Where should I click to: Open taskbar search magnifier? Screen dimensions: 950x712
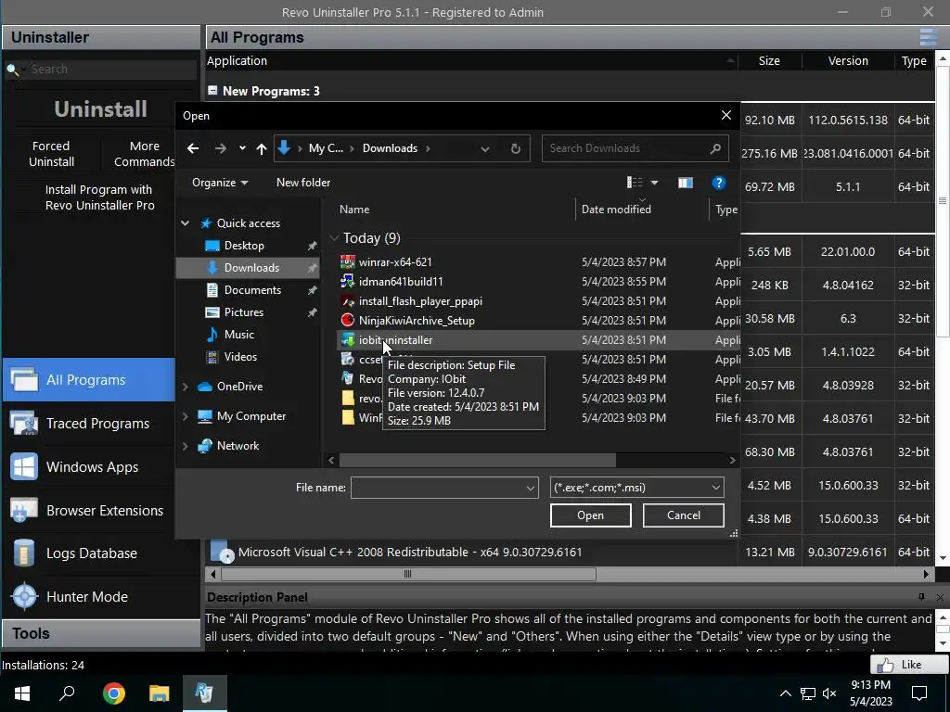tap(67, 693)
